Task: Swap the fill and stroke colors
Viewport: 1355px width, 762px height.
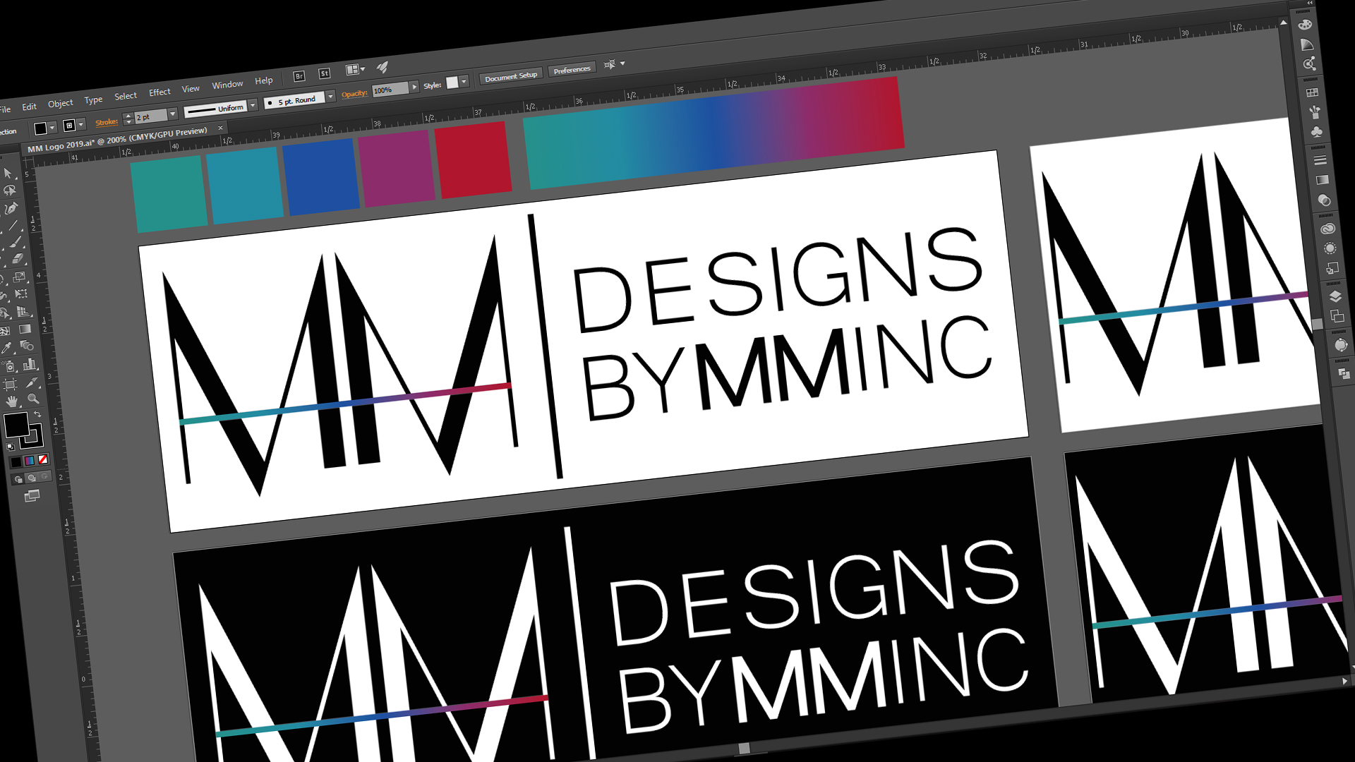Action: point(38,413)
